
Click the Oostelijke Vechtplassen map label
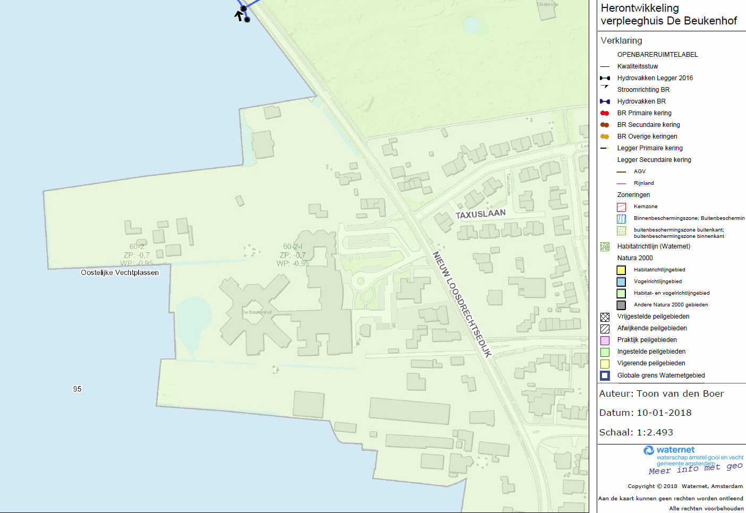click(120, 272)
